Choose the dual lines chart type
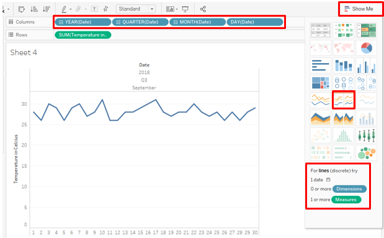Image resolution: width=384 pixels, height=238 pixels. pyautogui.click(x=367, y=100)
